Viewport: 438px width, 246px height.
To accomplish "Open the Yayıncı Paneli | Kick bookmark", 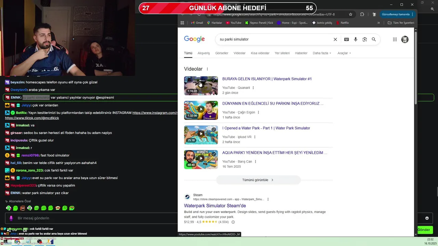I will 259,23.
